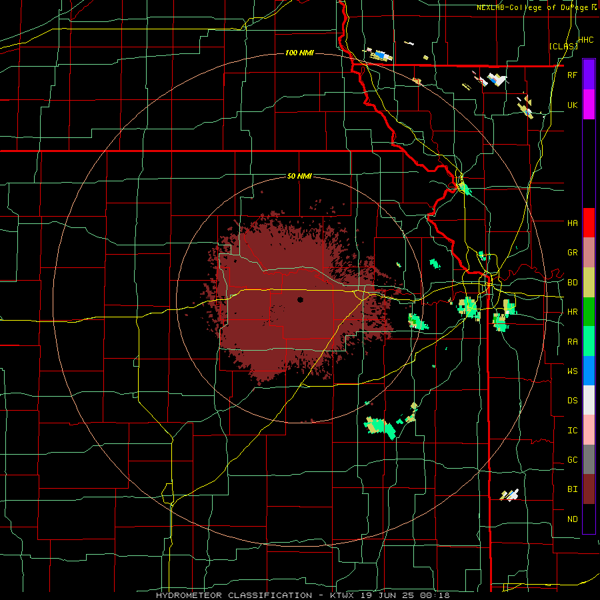Click the KTWX radar site black dot

pos(301,299)
